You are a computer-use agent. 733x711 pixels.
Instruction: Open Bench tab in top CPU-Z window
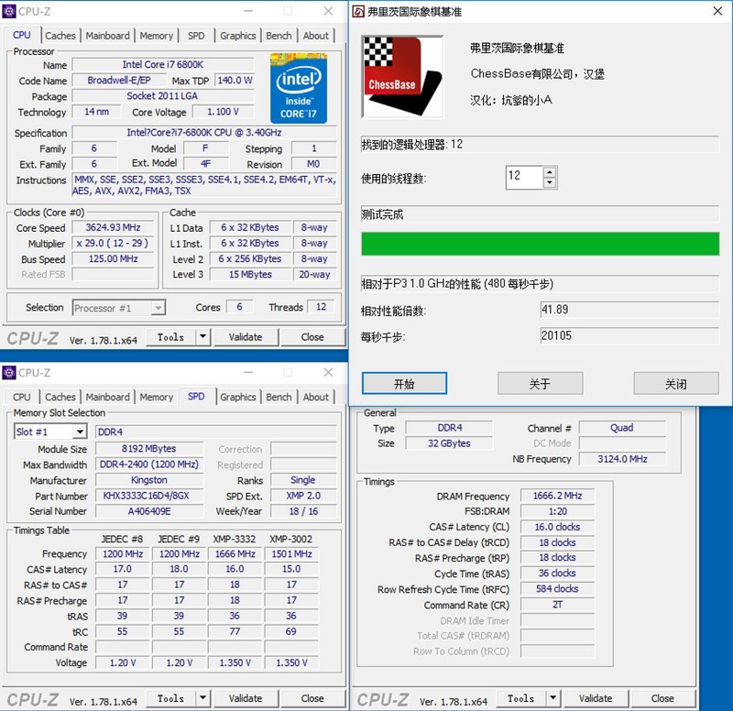[279, 36]
